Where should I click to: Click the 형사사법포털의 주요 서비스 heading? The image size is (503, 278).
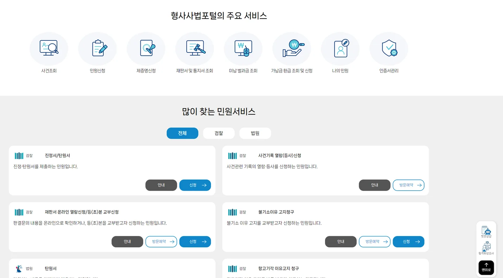click(219, 16)
